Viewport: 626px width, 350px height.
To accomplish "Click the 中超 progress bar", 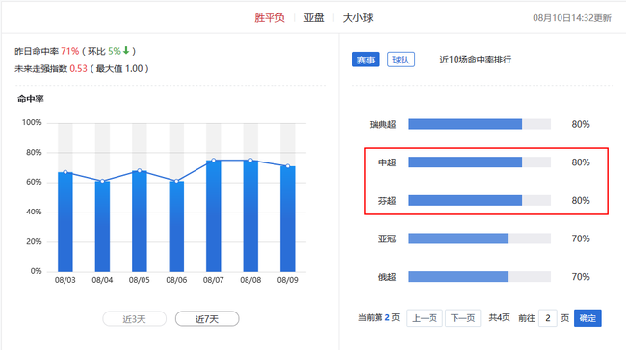I will coord(480,162).
